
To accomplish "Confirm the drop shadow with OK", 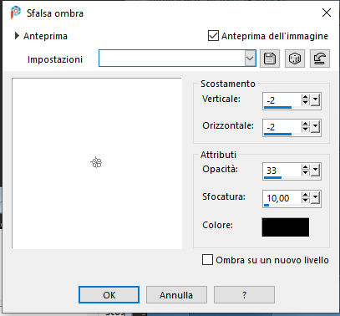I will pos(109,295).
